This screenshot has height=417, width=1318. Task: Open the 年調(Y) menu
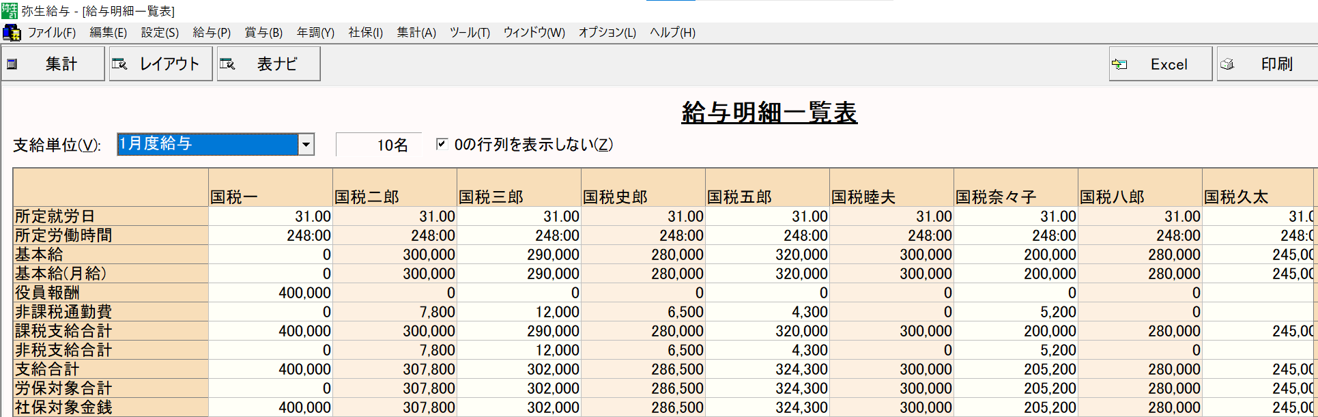point(315,33)
